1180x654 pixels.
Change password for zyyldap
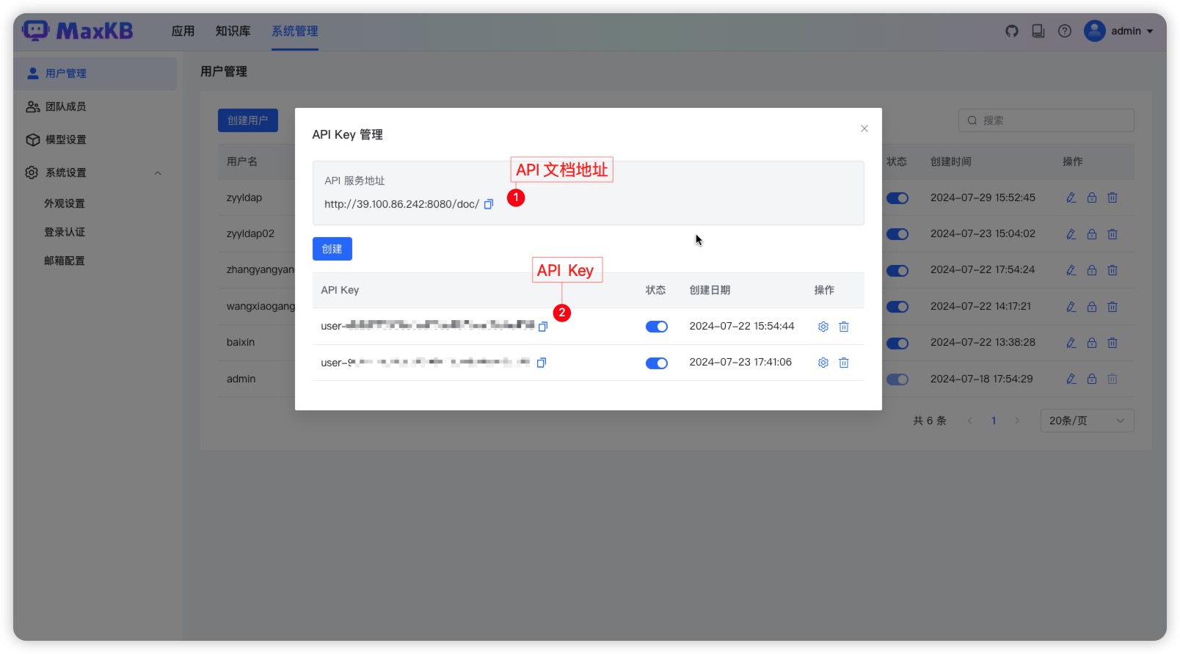coord(1092,197)
